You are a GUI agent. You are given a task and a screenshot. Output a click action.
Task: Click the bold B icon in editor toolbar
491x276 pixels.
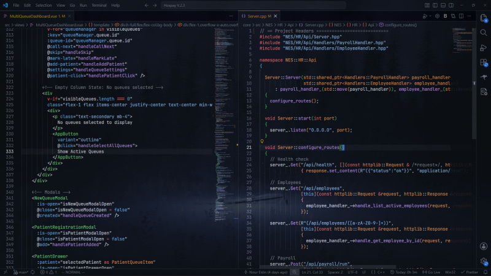point(446,17)
